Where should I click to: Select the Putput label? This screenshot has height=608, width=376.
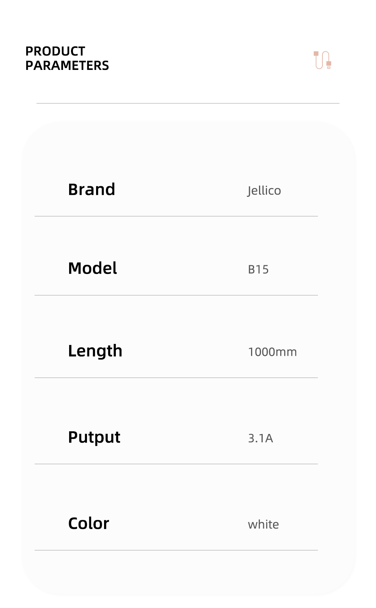tap(94, 437)
